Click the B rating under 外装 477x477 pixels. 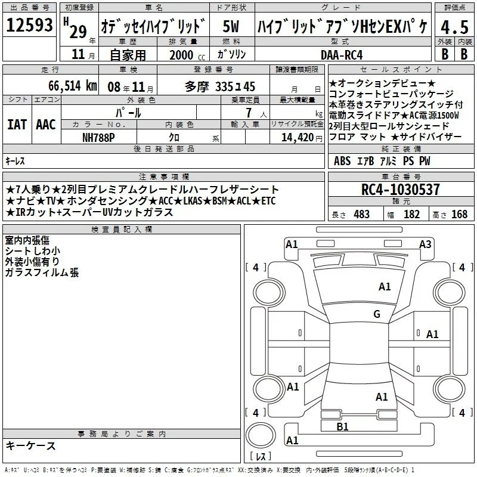pyautogui.click(x=445, y=54)
